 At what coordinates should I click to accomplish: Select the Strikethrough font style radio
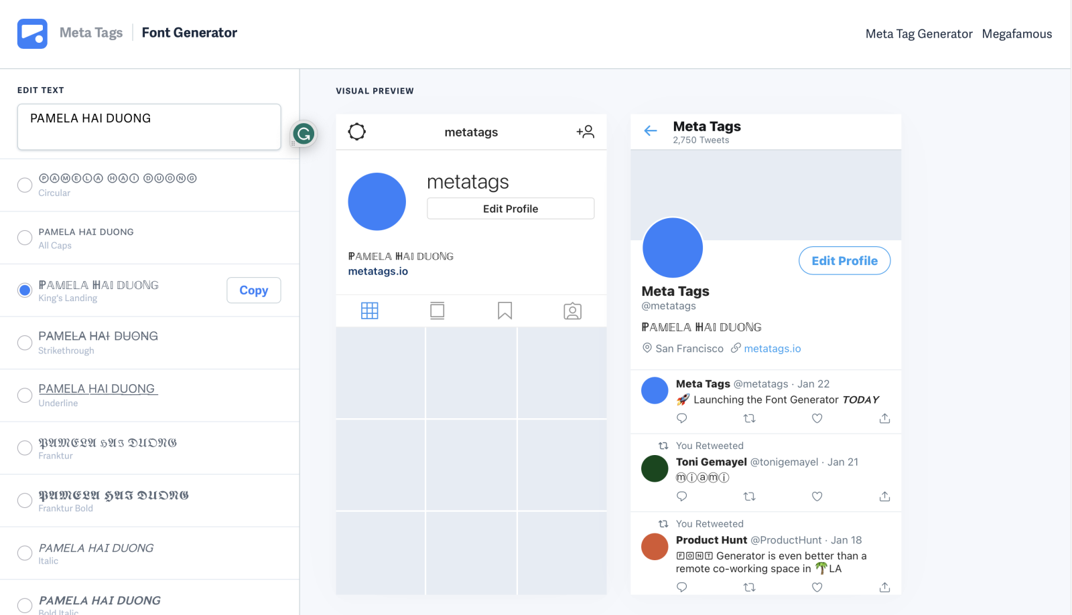pos(25,343)
